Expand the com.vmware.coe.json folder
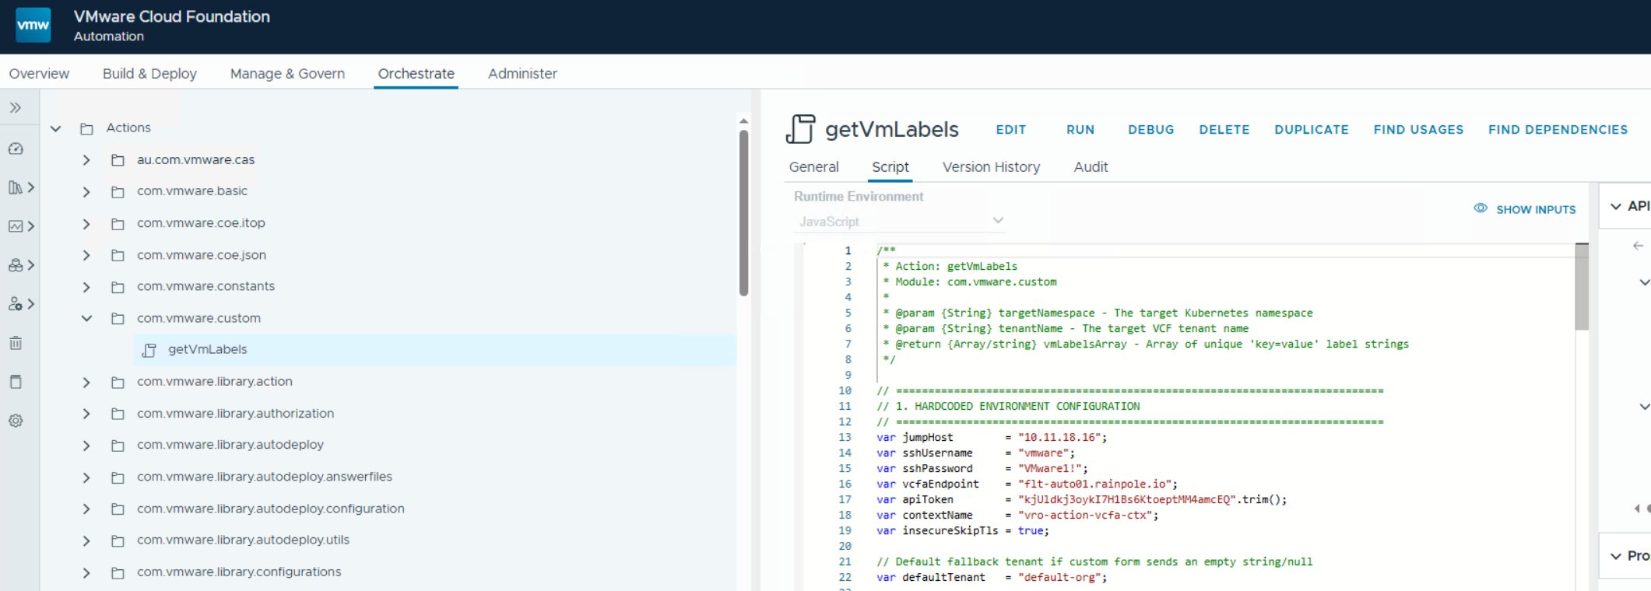 click(x=86, y=255)
